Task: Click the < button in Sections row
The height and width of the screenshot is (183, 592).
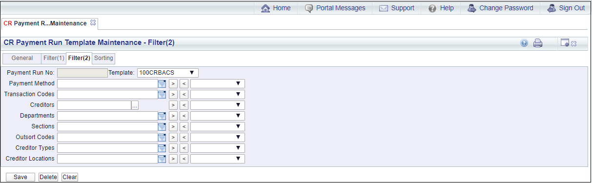Action: tap(184, 126)
